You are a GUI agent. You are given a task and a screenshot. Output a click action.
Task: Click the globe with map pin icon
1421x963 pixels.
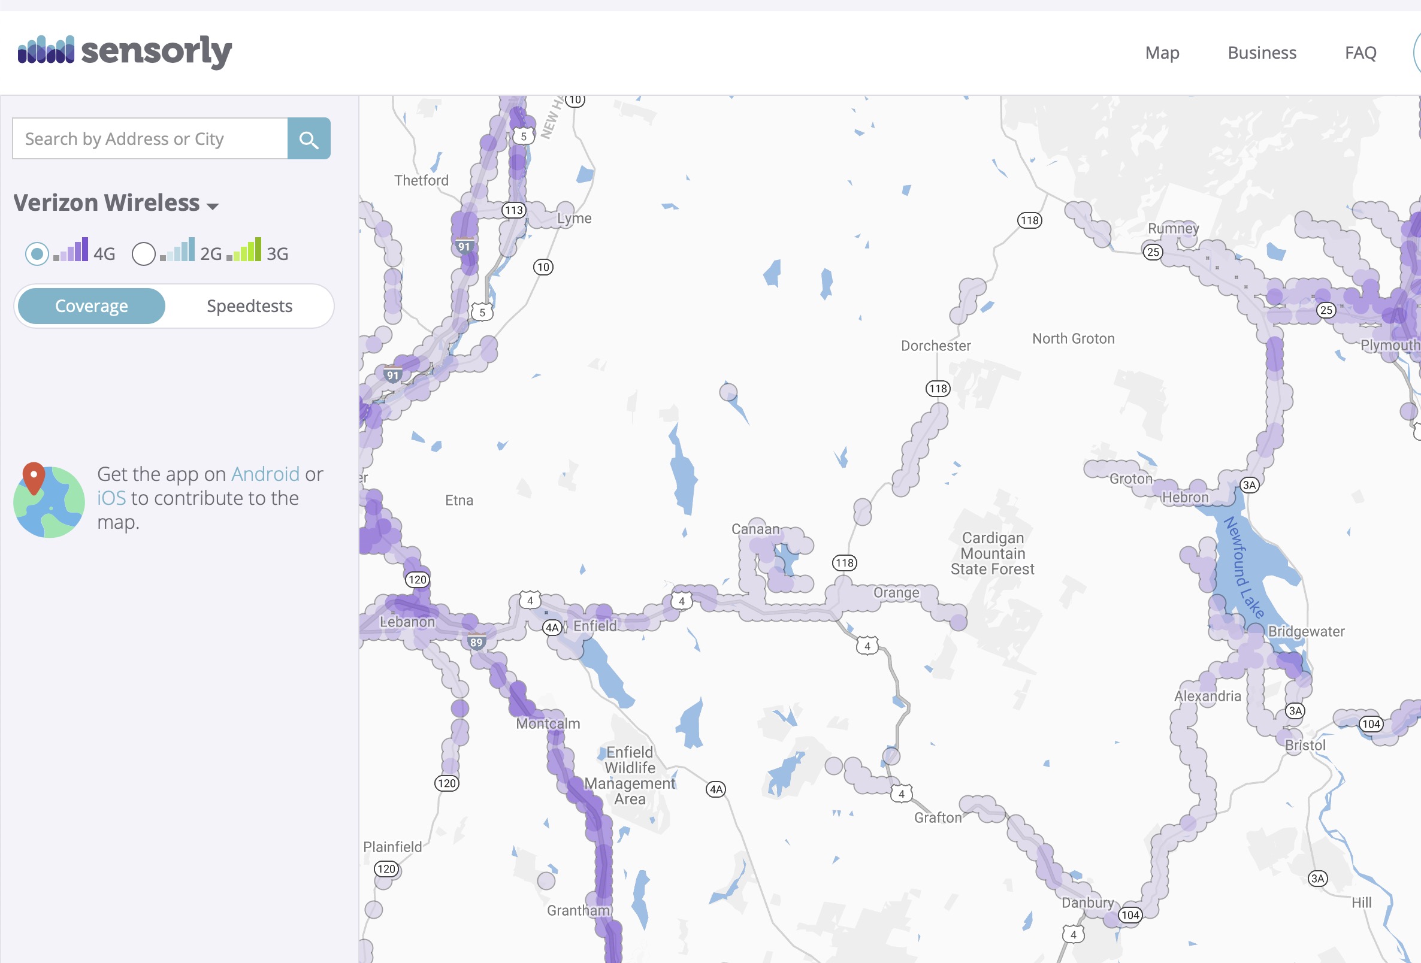(x=49, y=501)
